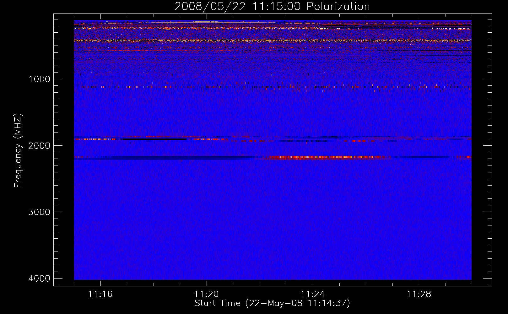This screenshot has width=508, height=314.
Task: Click the 3000 frequency tick label
Action: tap(40, 212)
